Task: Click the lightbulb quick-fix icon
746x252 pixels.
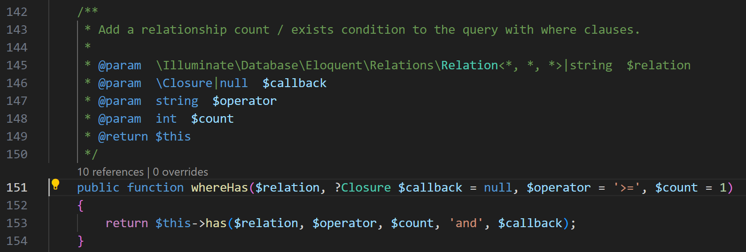Action: 55,185
